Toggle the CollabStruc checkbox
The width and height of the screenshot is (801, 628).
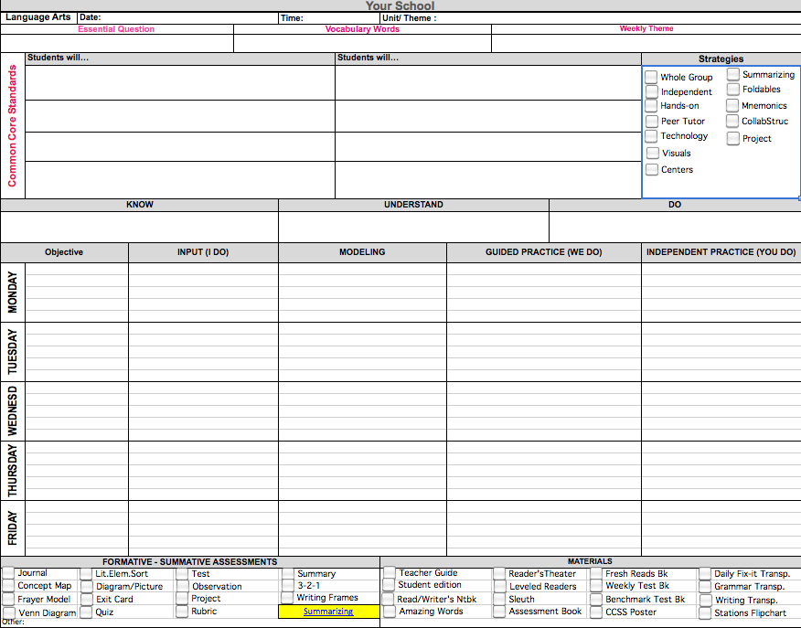click(732, 121)
